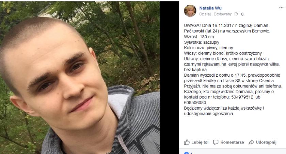This screenshot has width=286, height=154.
Task: Open the photo of the missing man
Action: click(80, 78)
